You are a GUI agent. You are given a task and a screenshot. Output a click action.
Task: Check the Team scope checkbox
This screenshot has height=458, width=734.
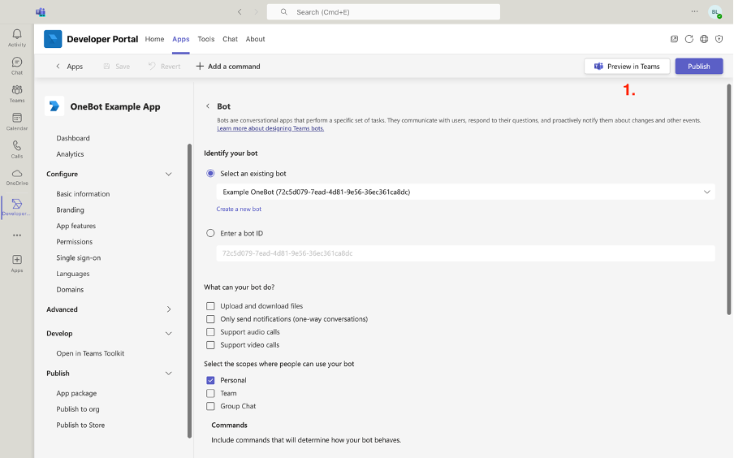click(x=210, y=393)
